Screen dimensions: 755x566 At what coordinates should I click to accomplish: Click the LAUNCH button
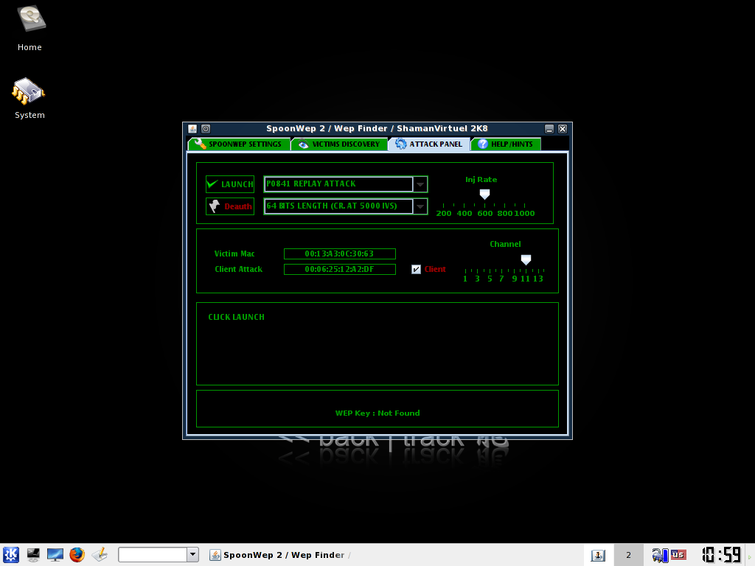[x=230, y=184]
